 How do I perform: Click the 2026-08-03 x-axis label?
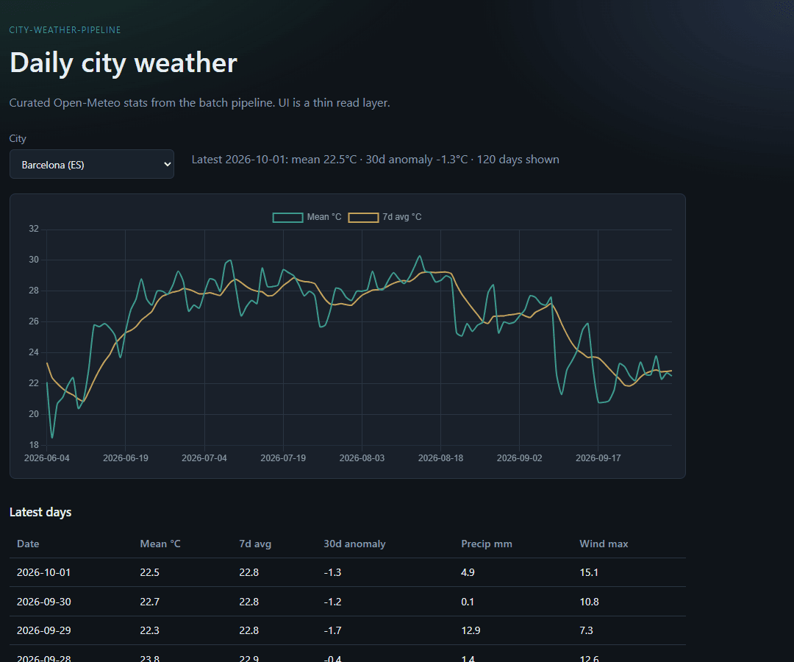[x=362, y=458]
